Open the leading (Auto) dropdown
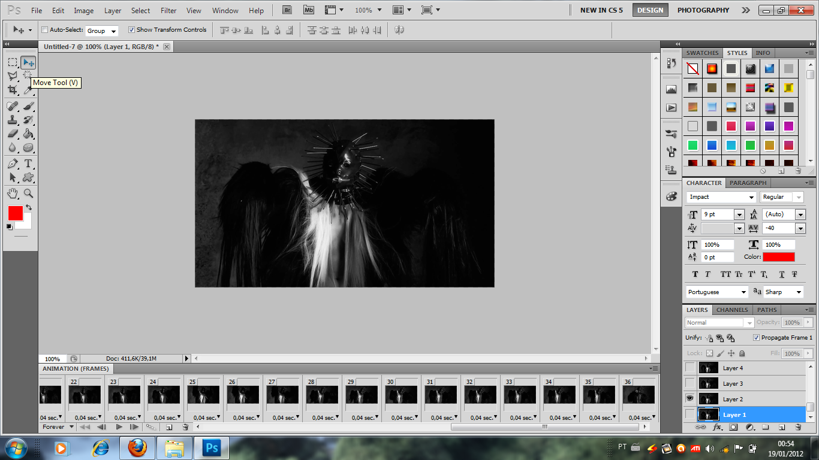 pos(800,214)
